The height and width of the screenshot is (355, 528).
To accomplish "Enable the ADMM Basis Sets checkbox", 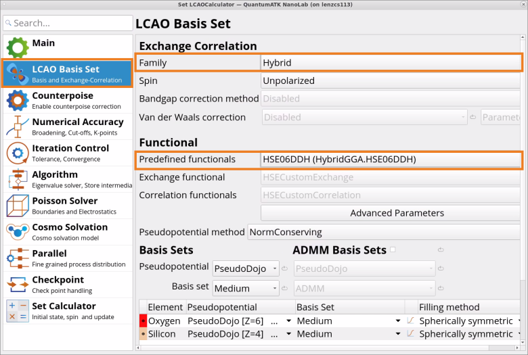I will (393, 250).
